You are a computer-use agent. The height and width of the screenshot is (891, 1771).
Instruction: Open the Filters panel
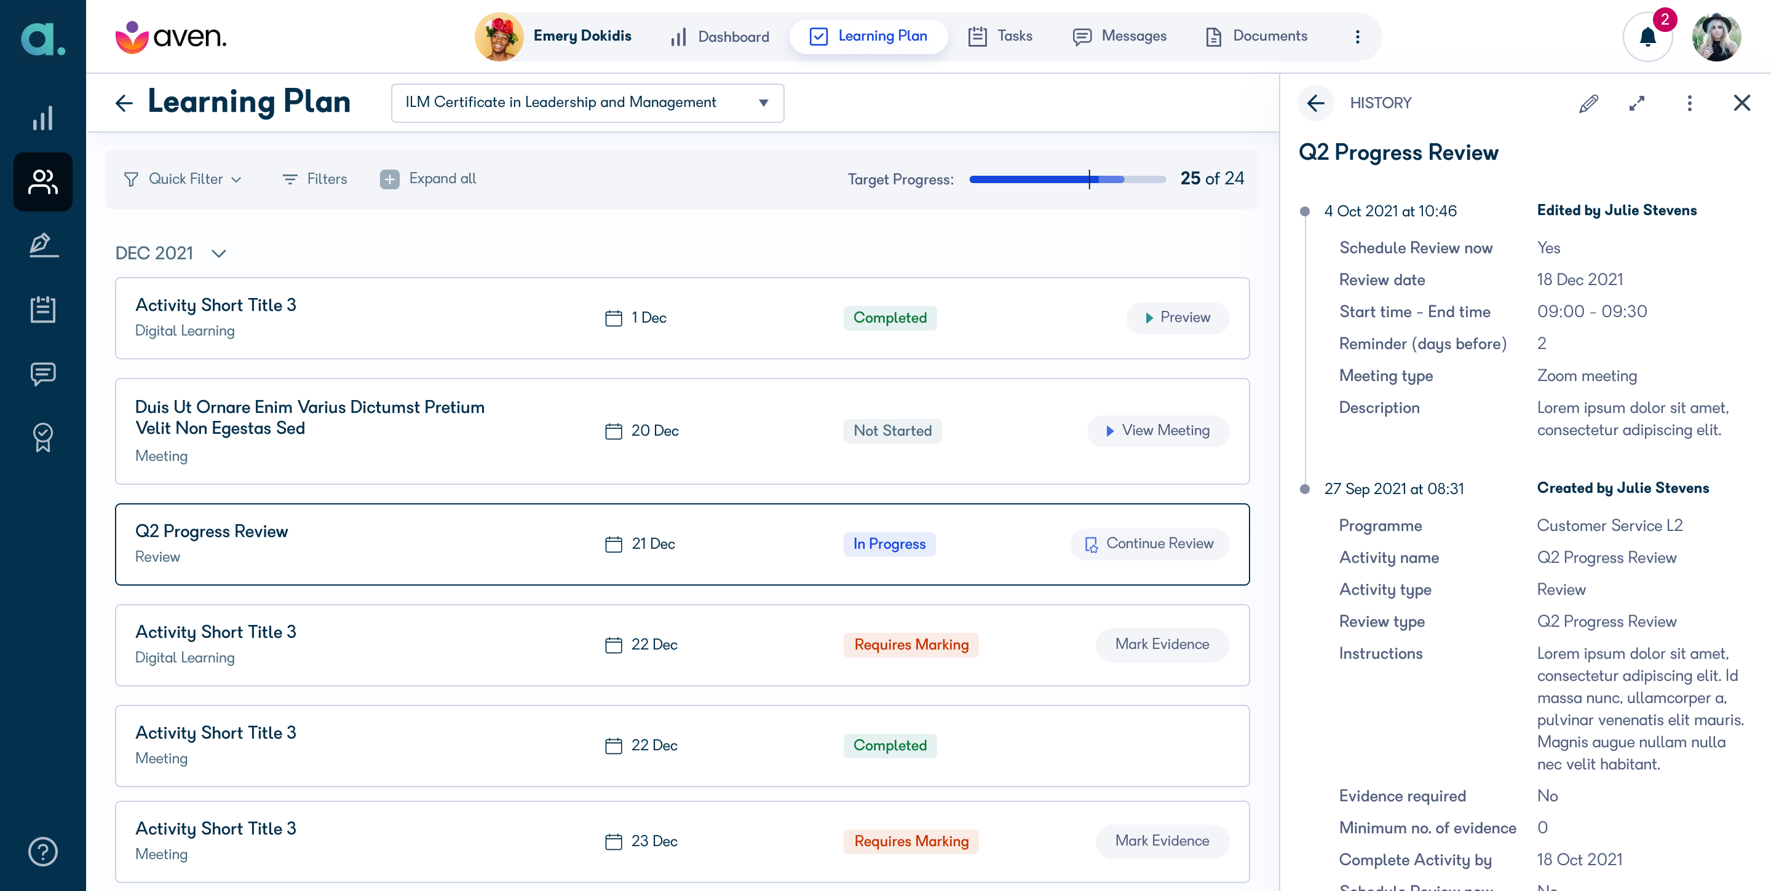[x=315, y=179]
